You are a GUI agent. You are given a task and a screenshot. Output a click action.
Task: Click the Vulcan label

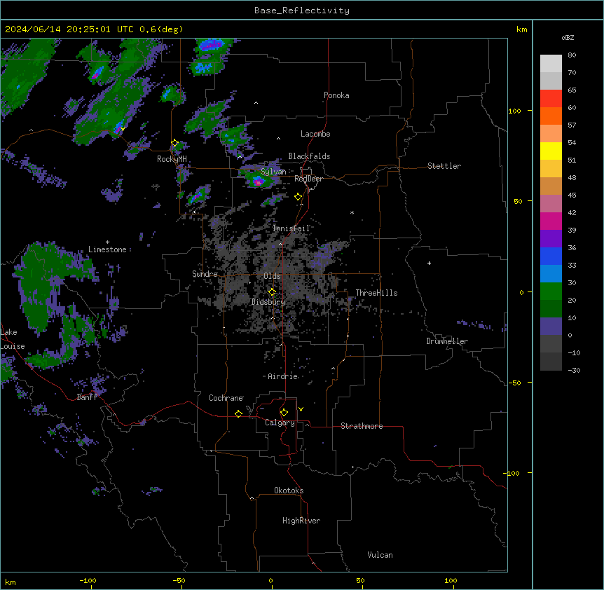pyautogui.click(x=380, y=555)
